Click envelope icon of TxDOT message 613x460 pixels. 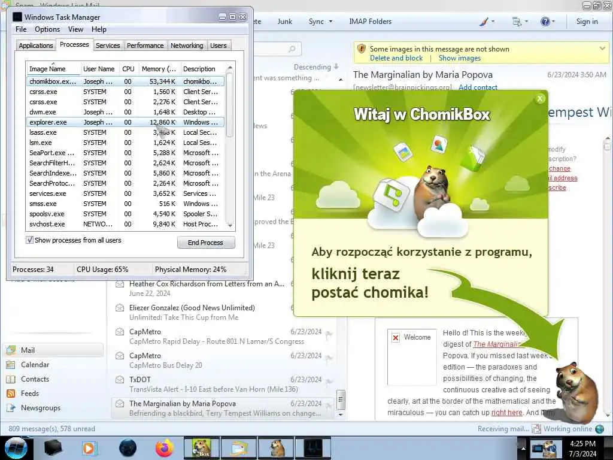(120, 379)
